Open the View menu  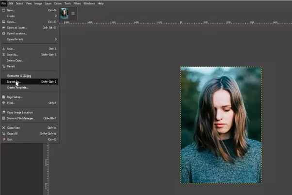pos(29,3)
